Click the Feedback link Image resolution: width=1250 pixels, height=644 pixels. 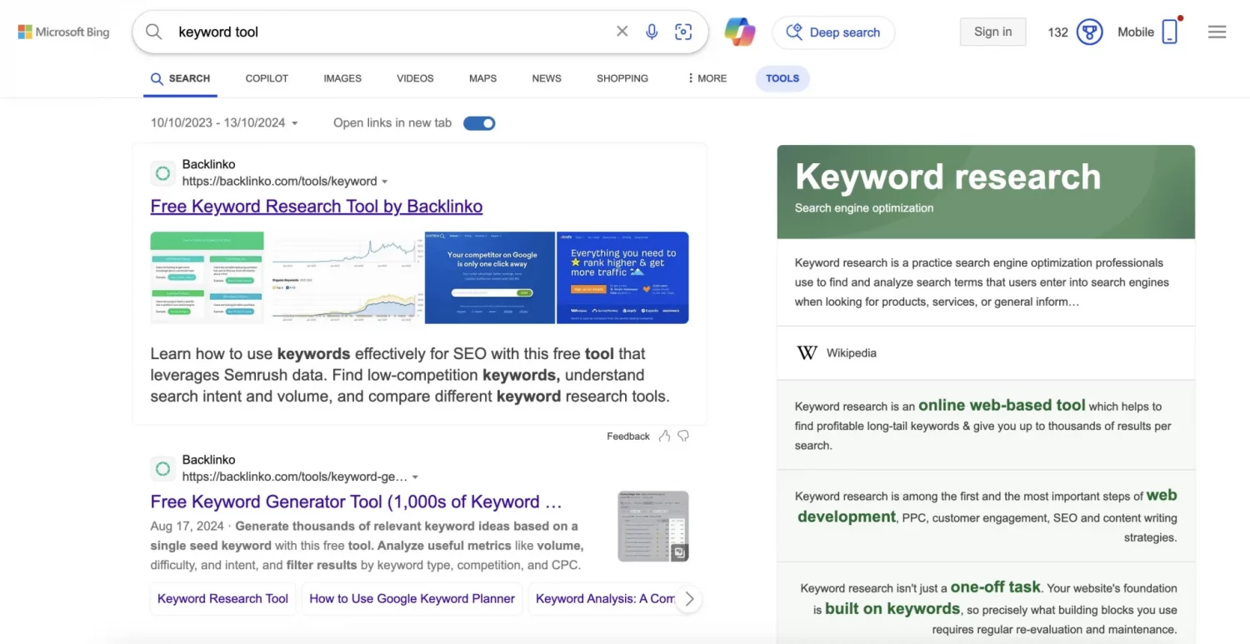(x=628, y=436)
